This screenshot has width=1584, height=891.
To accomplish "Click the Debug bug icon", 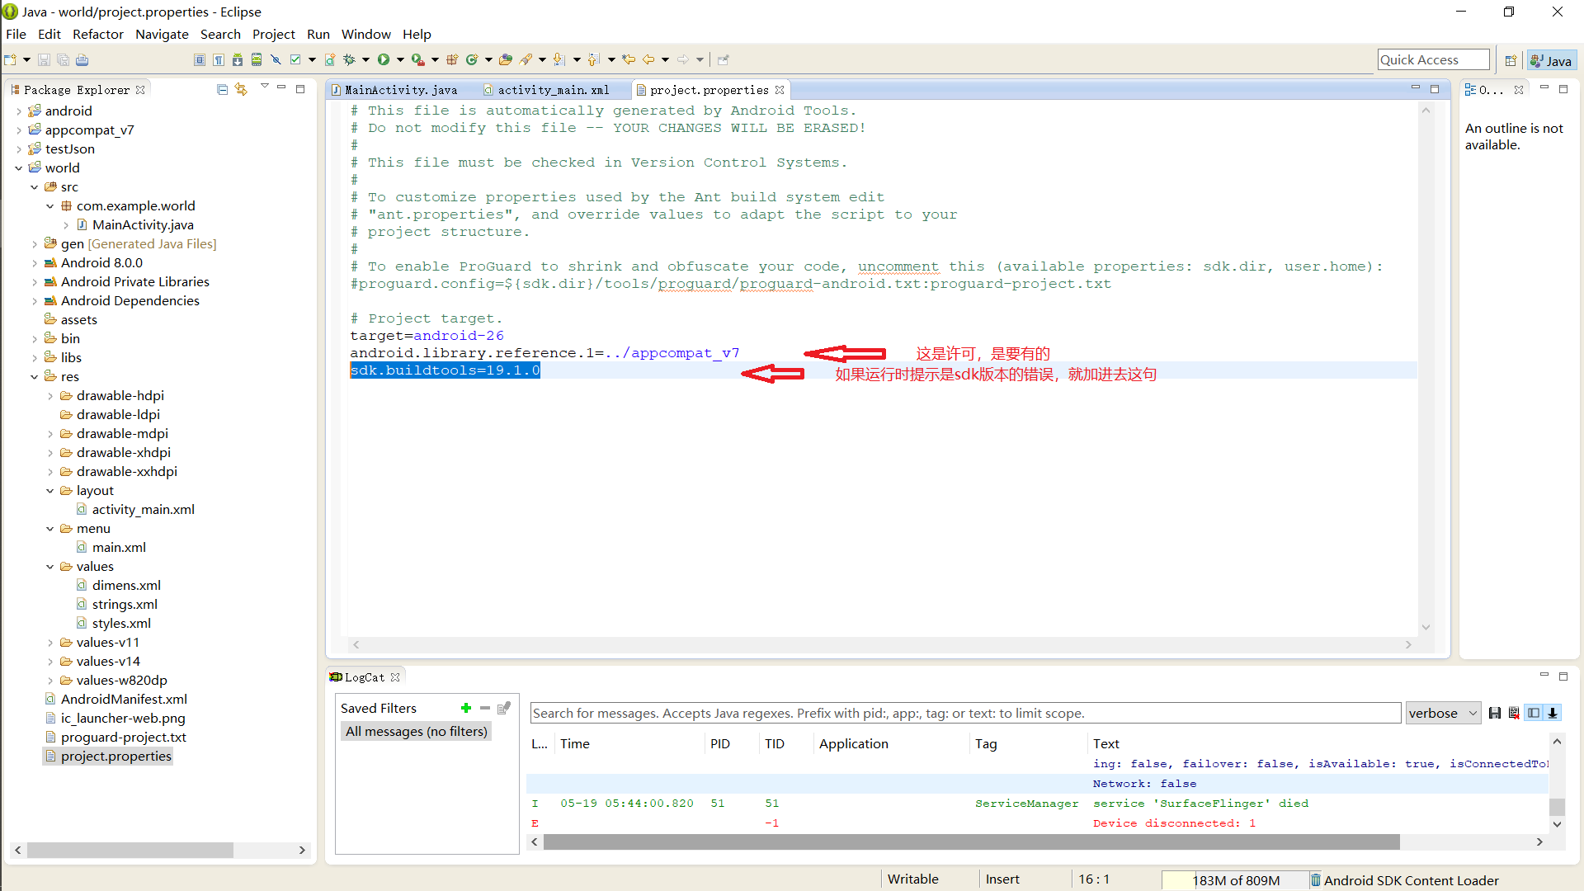I will 349,59.
